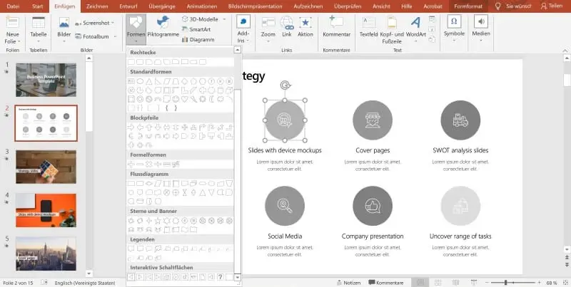Expand the Screenshot dropdown
Viewport: 571px width, 287px height.
coord(113,23)
